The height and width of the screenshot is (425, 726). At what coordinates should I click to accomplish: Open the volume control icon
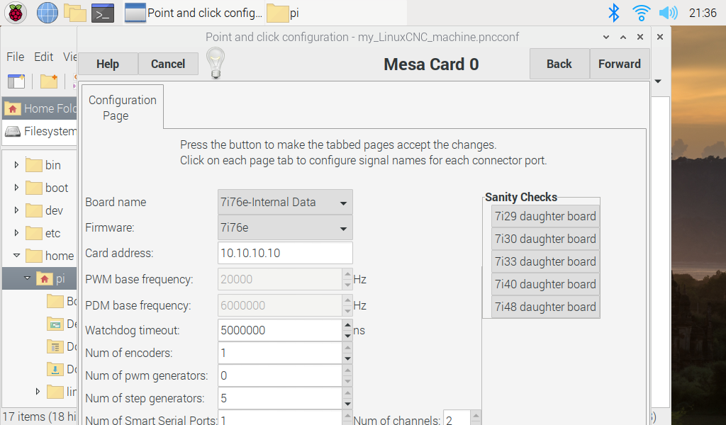pos(668,13)
